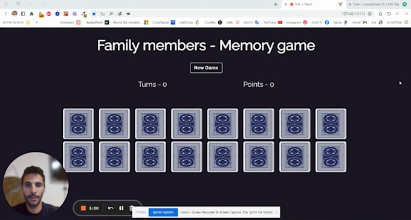Open the tab search chevron in title bar
The width and height of the screenshot is (411, 220).
(43, 4)
